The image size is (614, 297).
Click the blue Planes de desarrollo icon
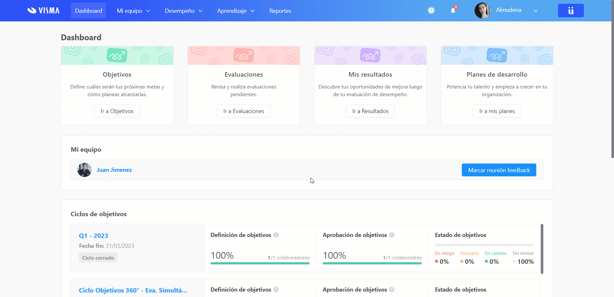tap(497, 56)
